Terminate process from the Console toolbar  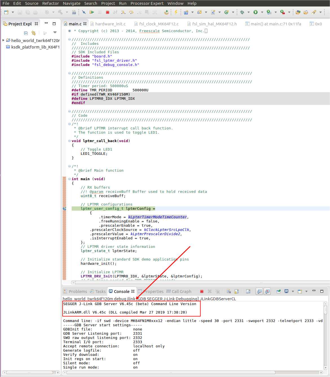(202, 292)
